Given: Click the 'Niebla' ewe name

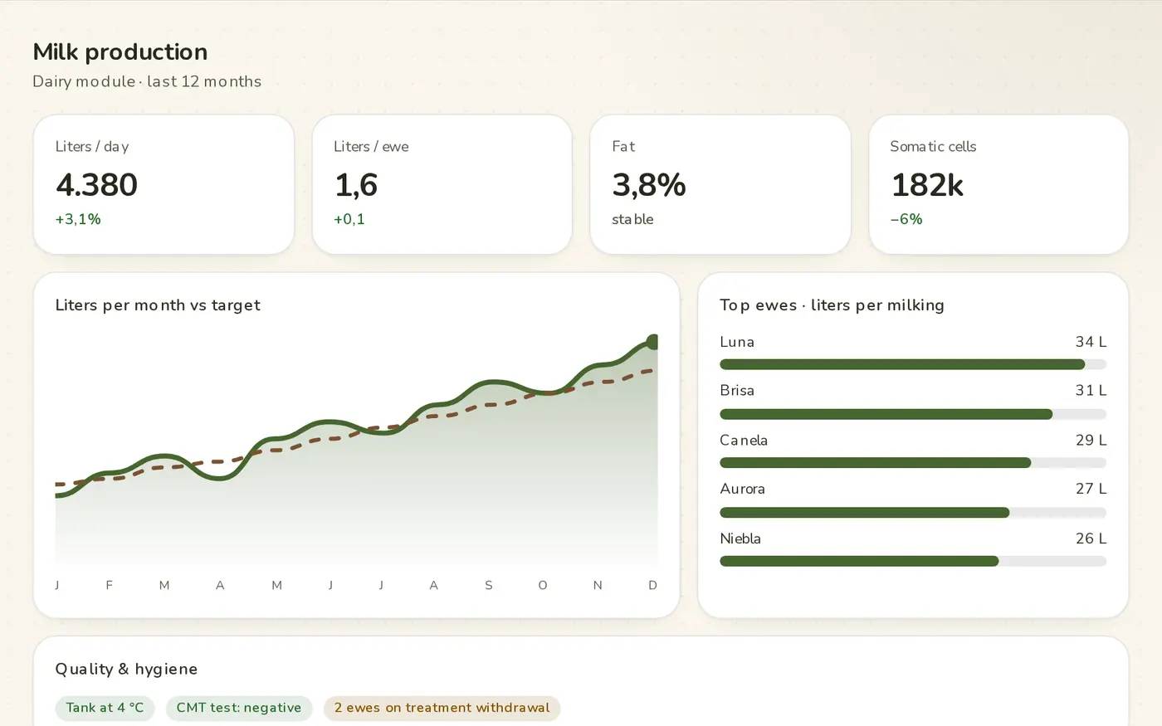Looking at the screenshot, I should click(740, 538).
